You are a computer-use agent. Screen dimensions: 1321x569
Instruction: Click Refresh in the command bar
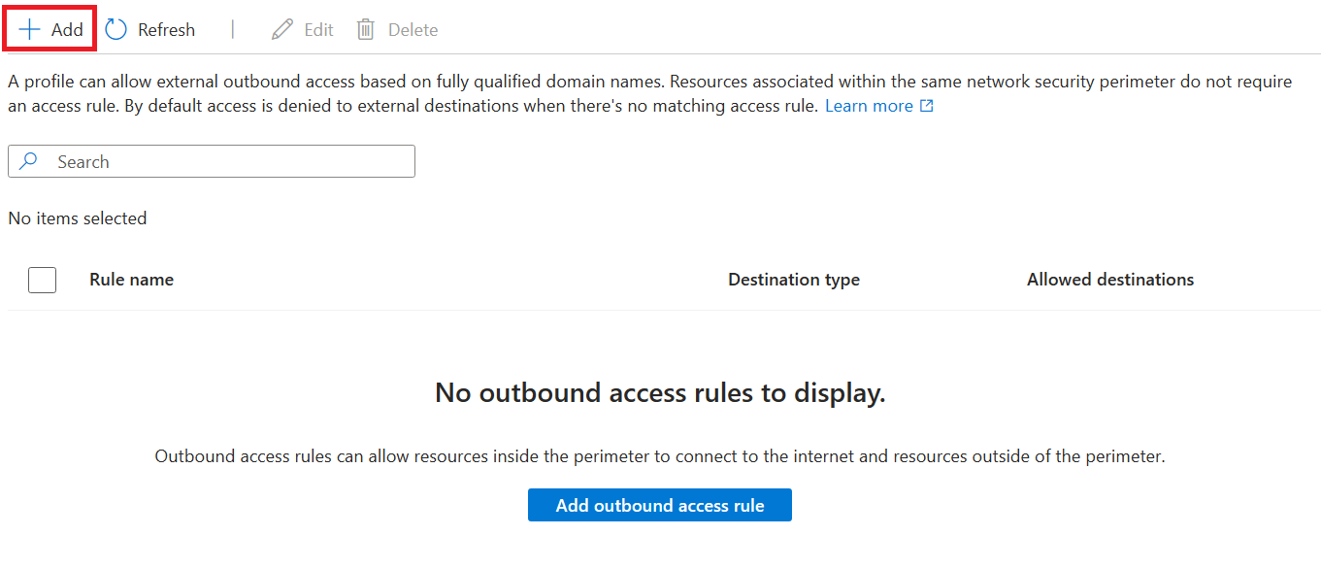pyautogui.click(x=150, y=28)
